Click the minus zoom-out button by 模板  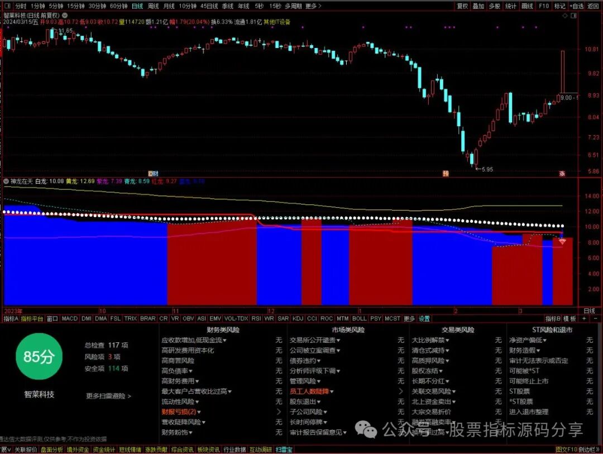pyautogui.click(x=596, y=318)
